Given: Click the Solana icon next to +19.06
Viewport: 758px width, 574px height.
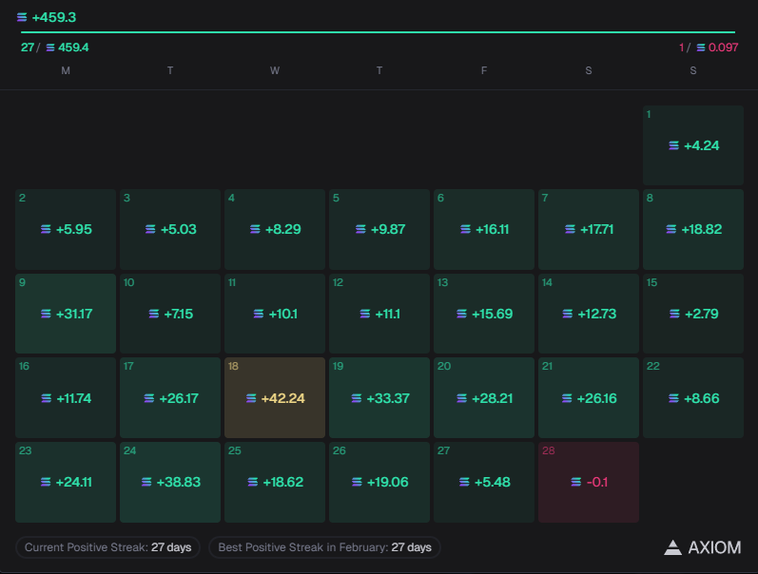Looking at the screenshot, I should pyautogui.click(x=357, y=482).
